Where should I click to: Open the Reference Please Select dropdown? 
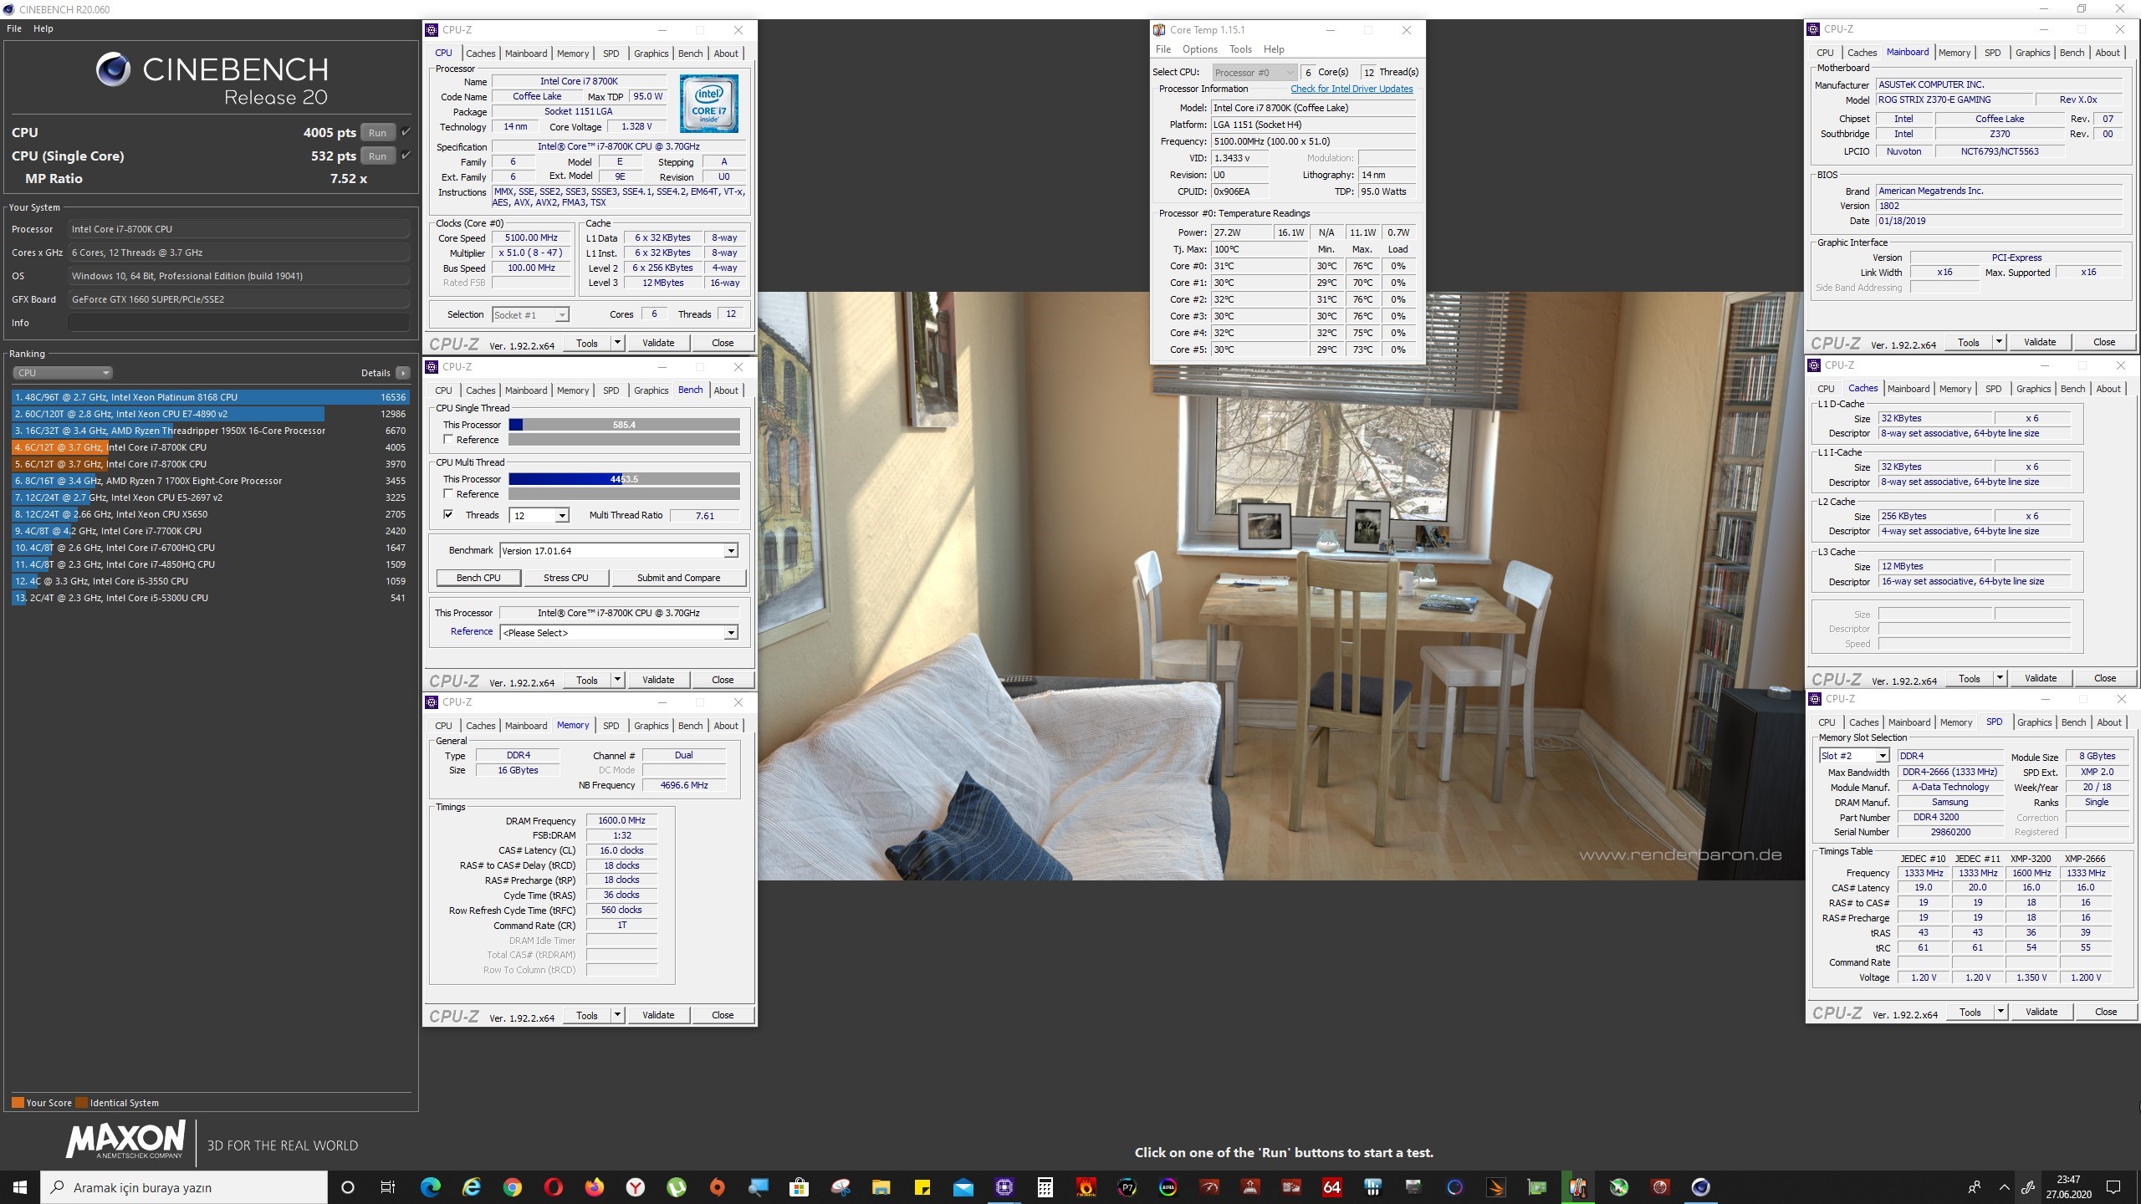point(619,632)
